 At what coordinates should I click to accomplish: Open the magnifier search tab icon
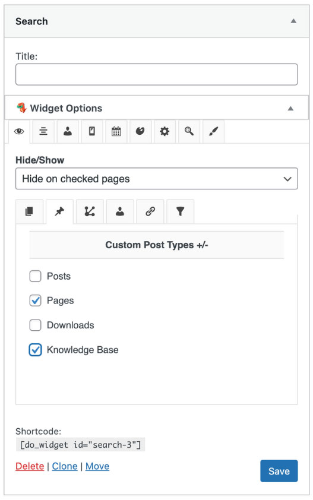coord(189,131)
